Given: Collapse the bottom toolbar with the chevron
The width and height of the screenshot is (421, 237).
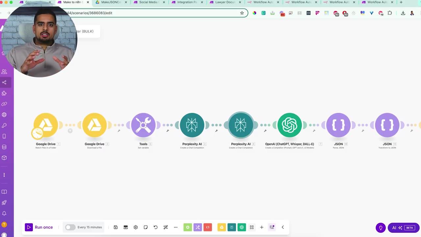Looking at the screenshot, I should (x=283, y=227).
